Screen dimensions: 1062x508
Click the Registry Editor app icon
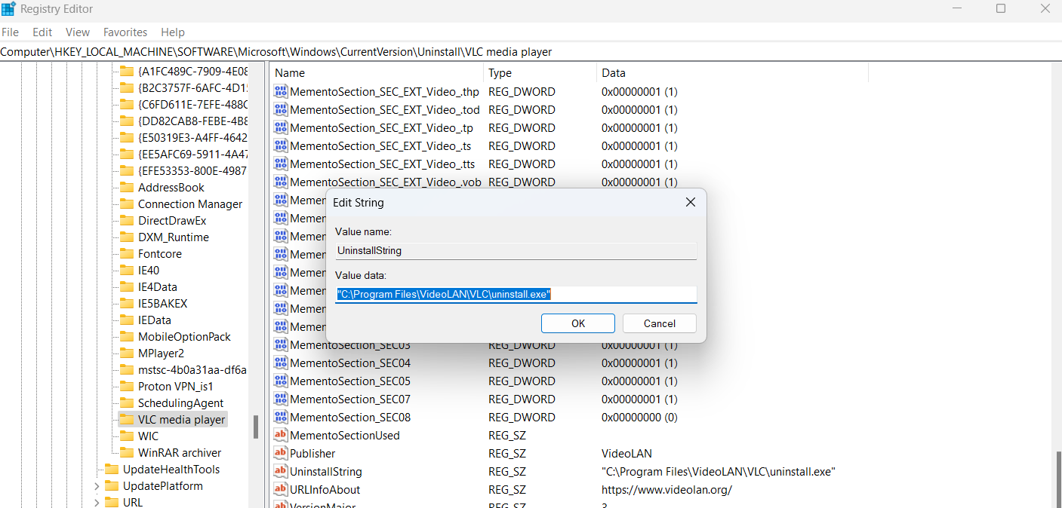(x=9, y=9)
